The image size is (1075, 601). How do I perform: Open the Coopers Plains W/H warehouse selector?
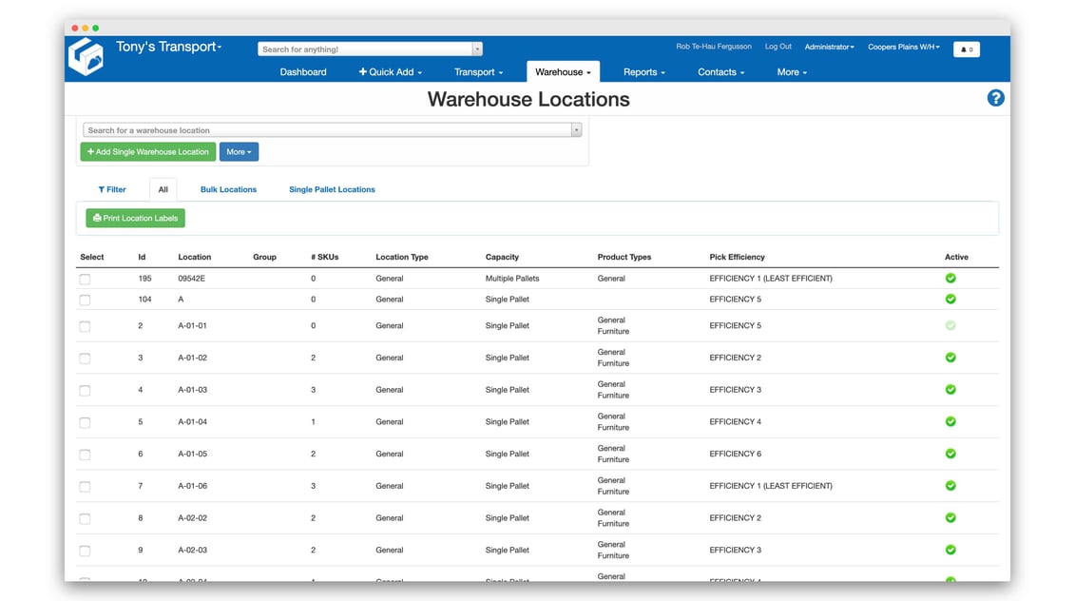(x=903, y=46)
